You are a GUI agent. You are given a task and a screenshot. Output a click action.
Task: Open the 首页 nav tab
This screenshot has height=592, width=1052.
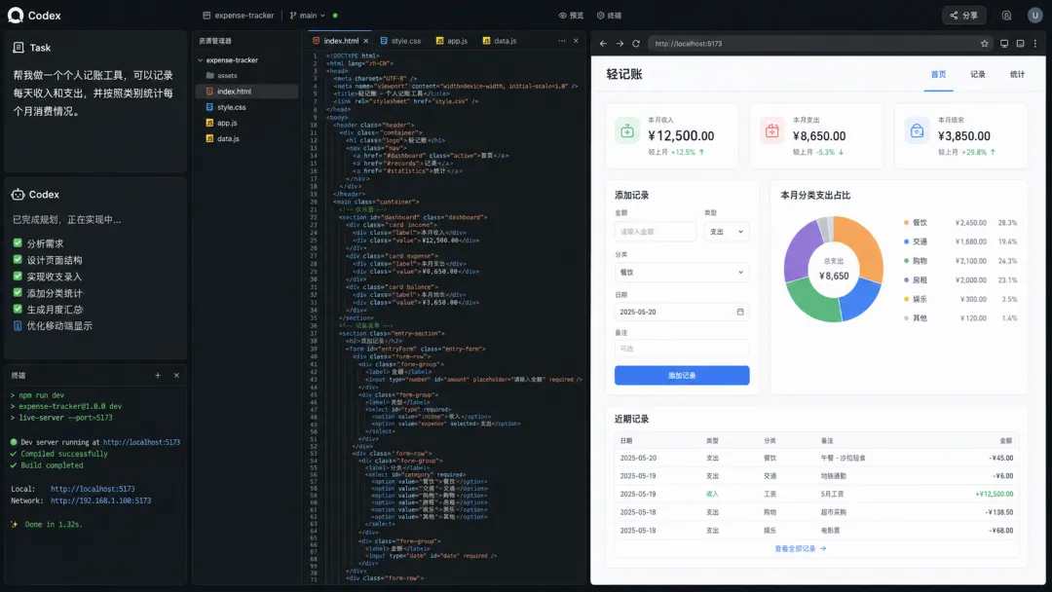point(938,74)
